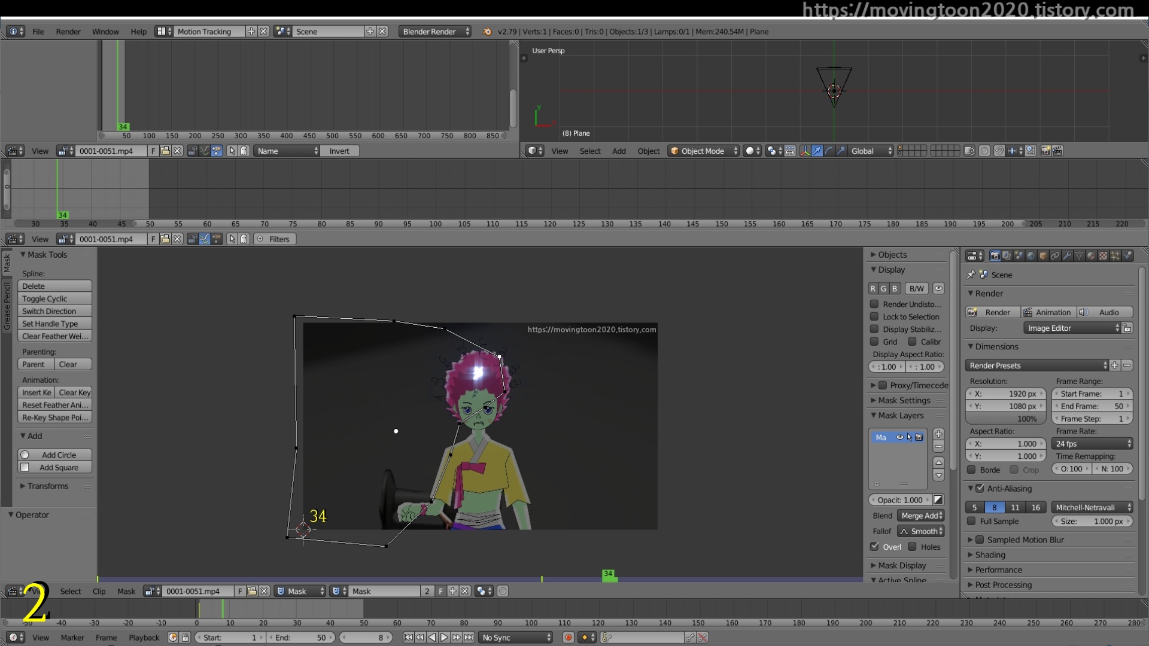Remove mask layer with minus button
1149x646 pixels.
tap(938, 447)
